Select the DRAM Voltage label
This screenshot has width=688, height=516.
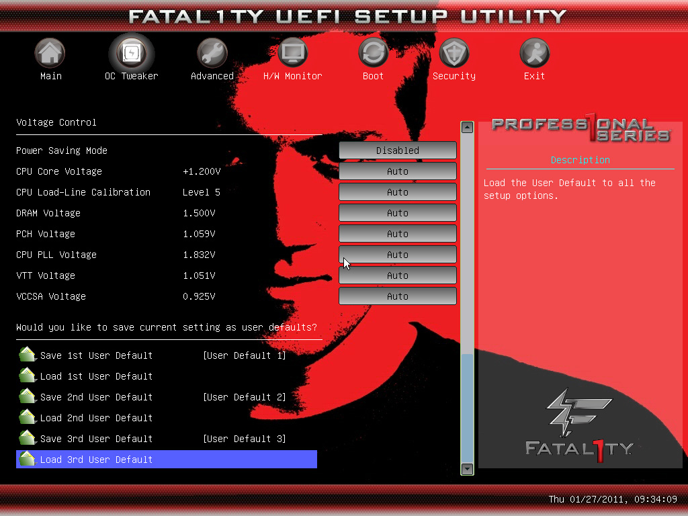(48, 213)
